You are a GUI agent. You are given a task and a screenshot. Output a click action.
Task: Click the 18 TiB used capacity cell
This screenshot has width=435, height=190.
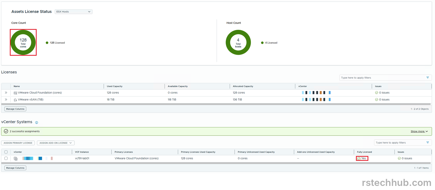[111, 99]
